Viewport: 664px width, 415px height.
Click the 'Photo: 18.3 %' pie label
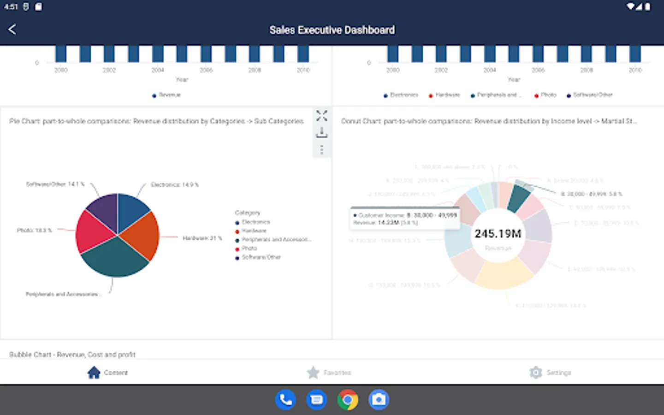(x=35, y=230)
